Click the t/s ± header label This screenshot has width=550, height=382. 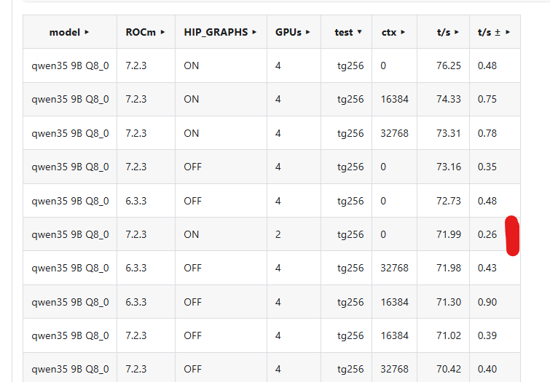(489, 32)
